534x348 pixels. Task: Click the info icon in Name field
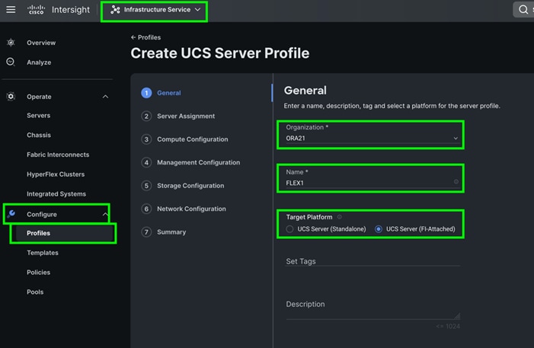tap(456, 182)
